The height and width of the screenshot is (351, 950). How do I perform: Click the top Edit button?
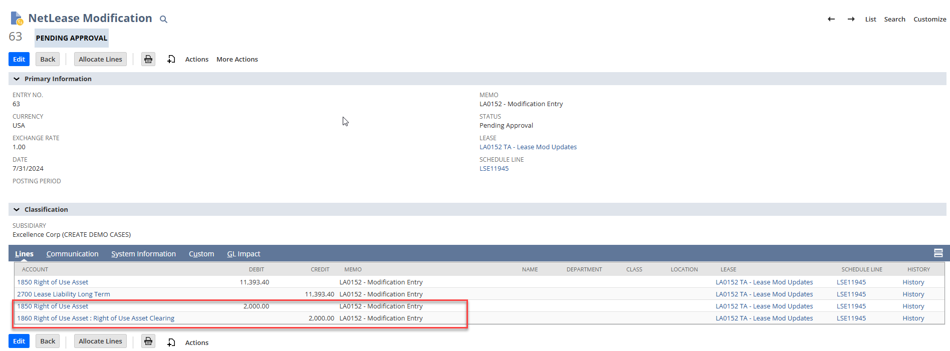(x=19, y=59)
